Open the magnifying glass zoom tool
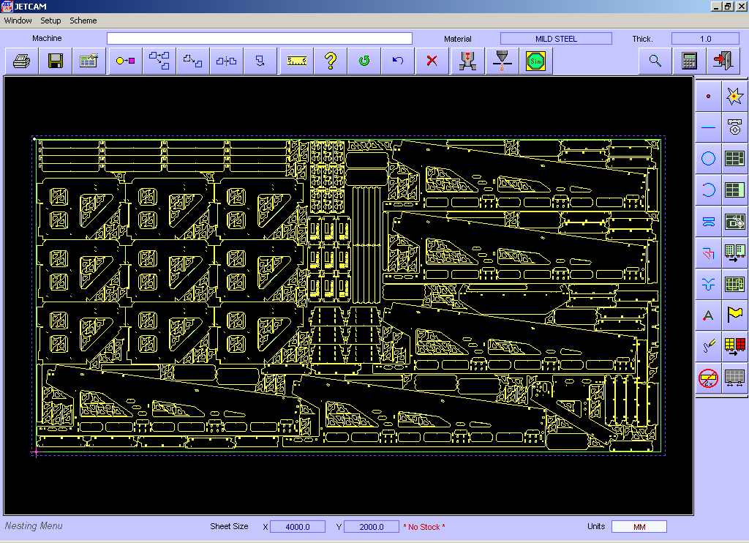The width and height of the screenshot is (749, 543). [x=655, y=61]
